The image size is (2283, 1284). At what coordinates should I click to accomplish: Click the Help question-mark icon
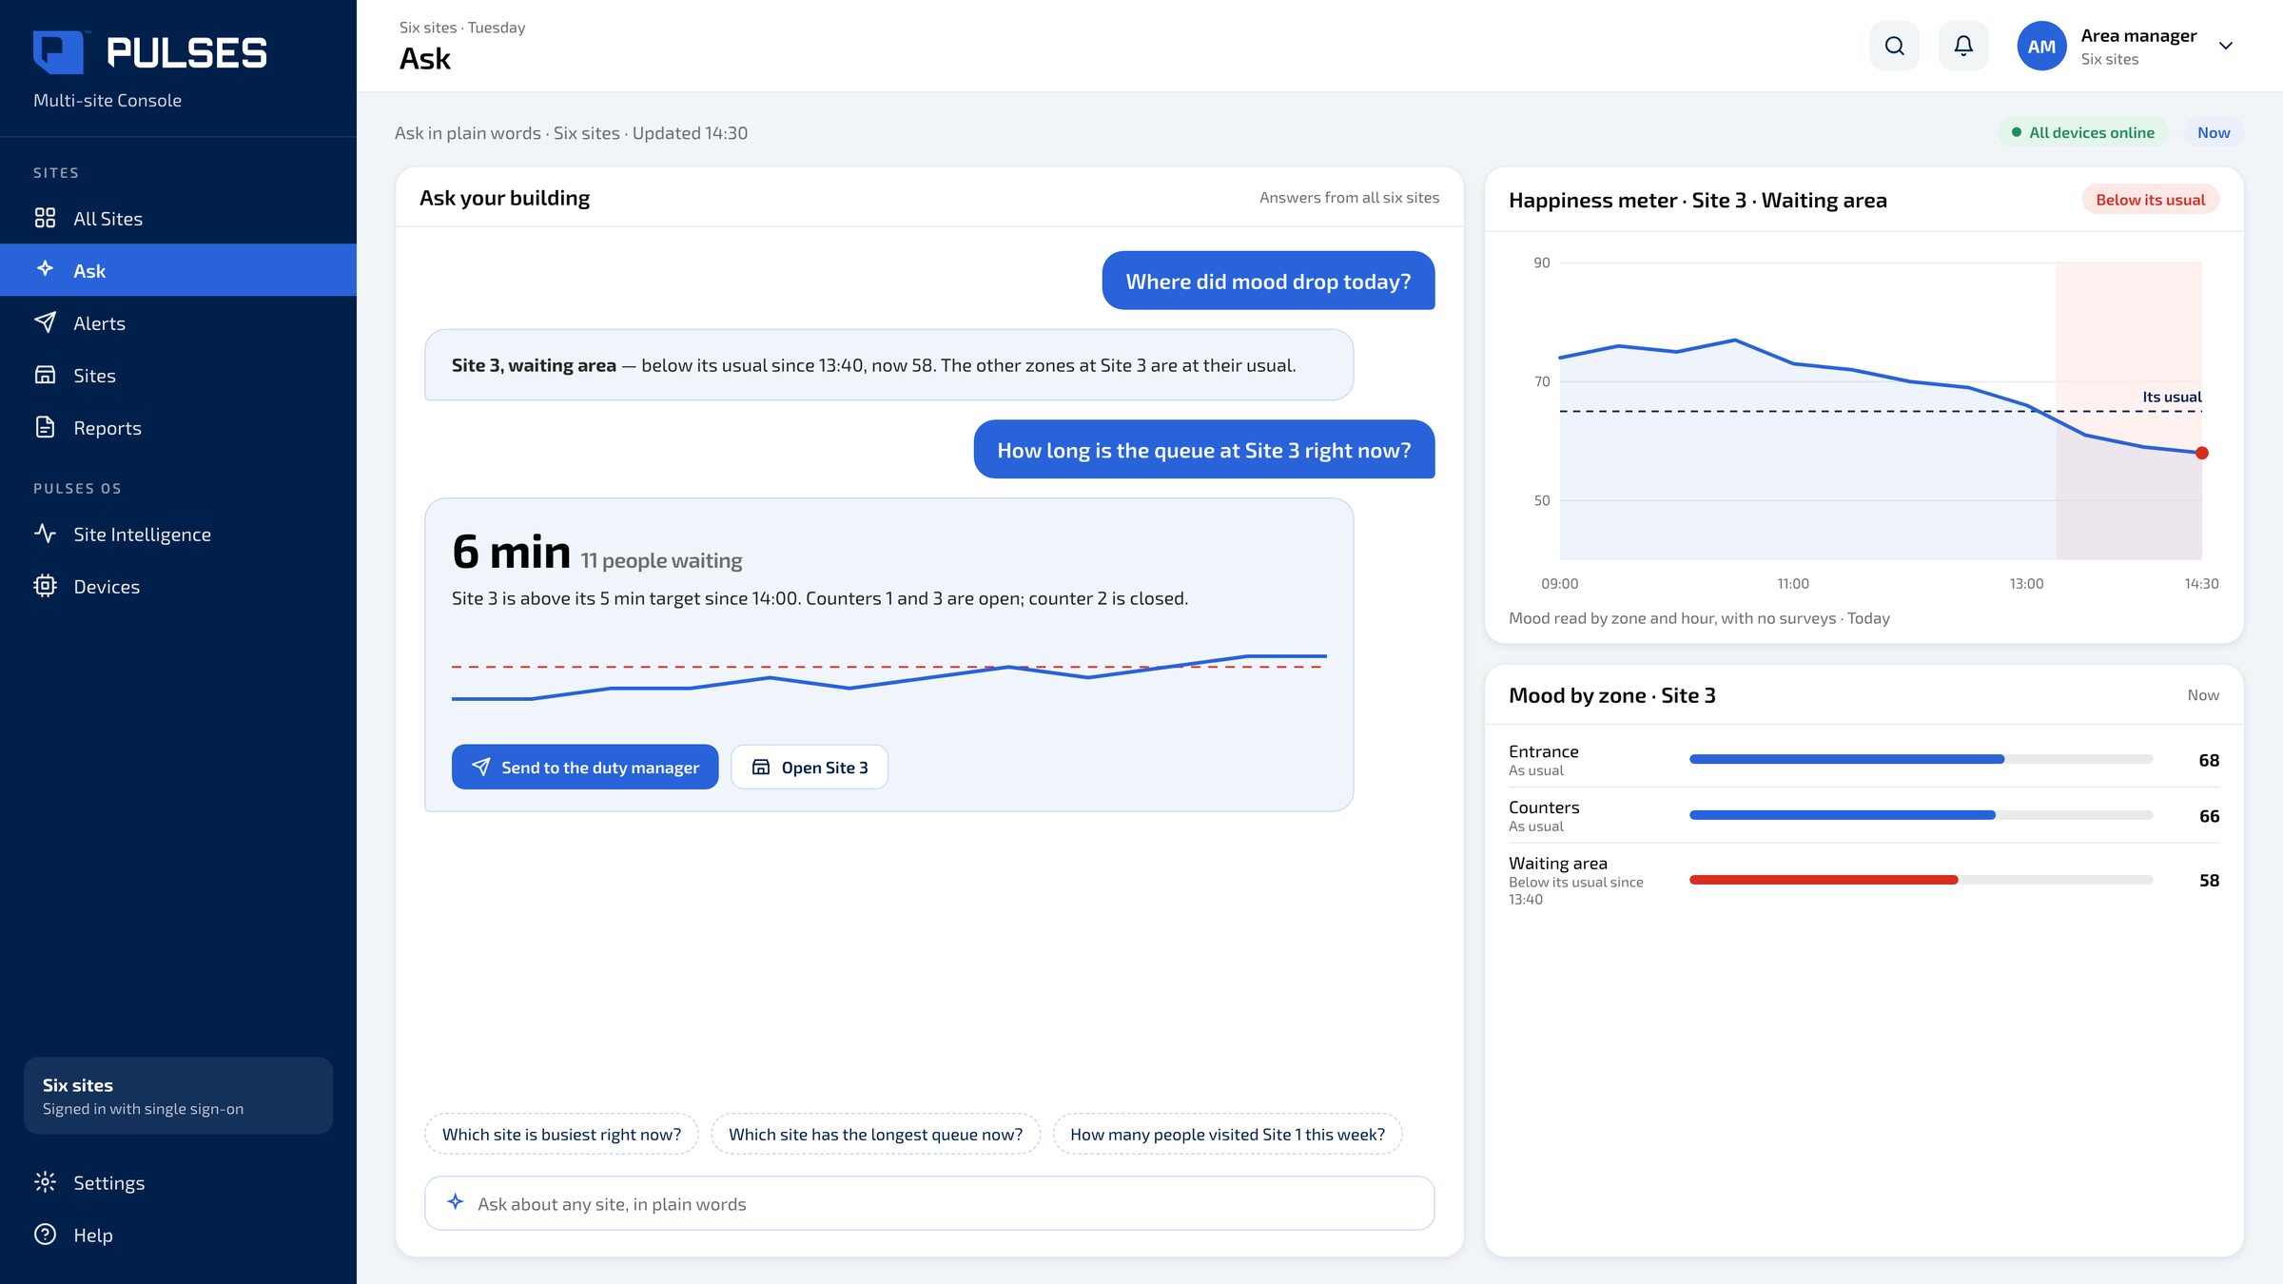coord(45,1235)
